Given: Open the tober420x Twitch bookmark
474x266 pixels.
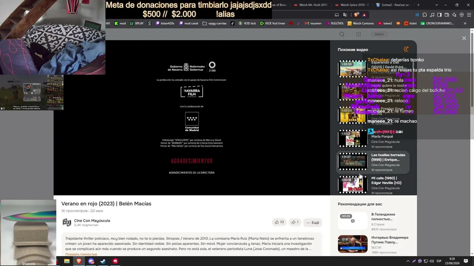Looking at the screenshot, I should pyautogui.click(x=165, y=23).
